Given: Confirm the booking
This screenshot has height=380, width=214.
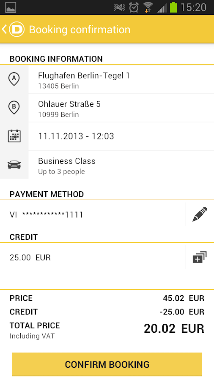Looking at the screenshot, I should point(107,364).
